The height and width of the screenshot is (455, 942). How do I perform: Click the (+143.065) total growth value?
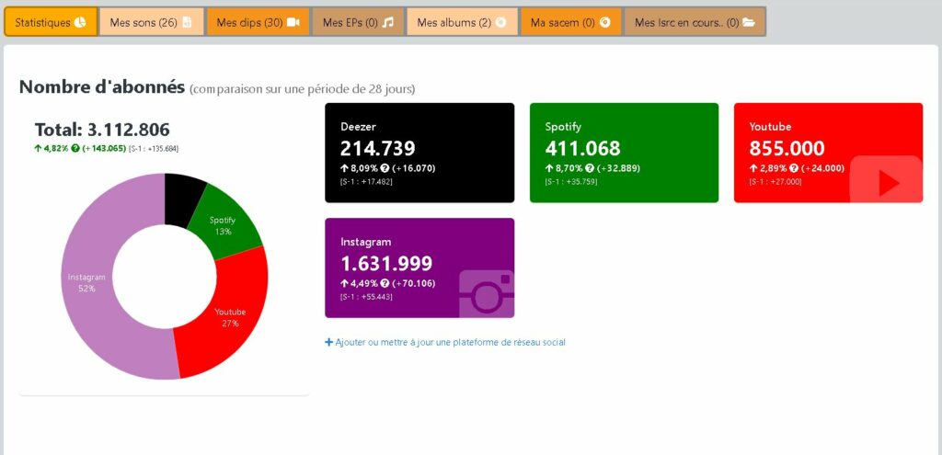click(104, 148)
